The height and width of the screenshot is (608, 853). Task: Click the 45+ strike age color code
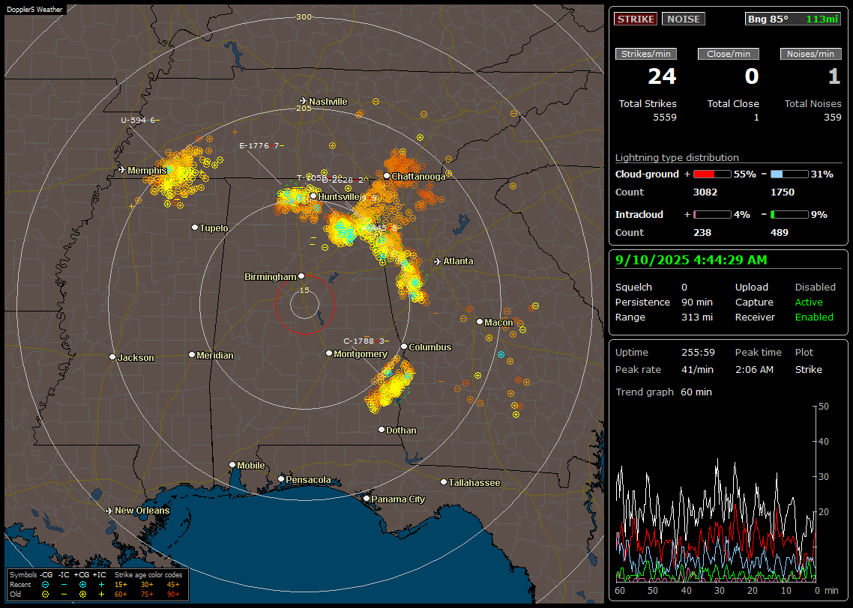(x=173, y=585)
